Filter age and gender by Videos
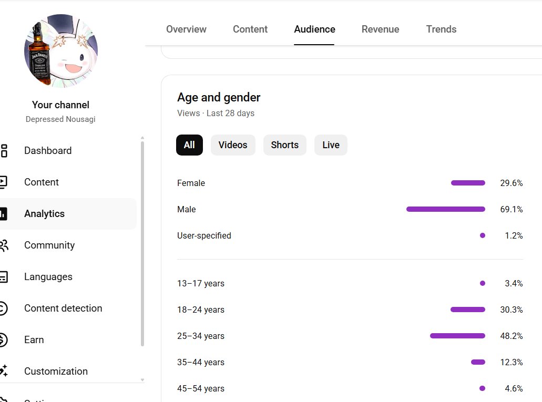The image size is (542, 402). (x=233, y=145)
